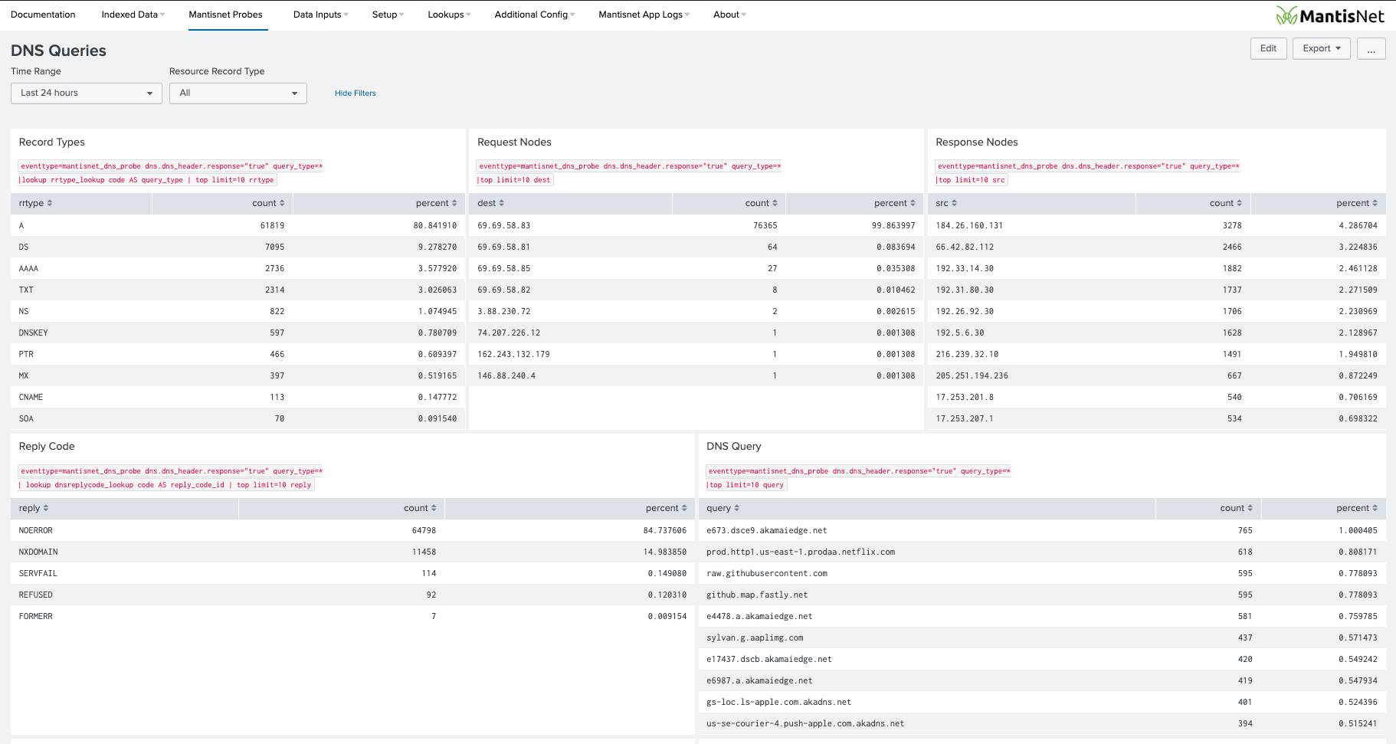1396x744 pixels.
Task: Sort Request Nodes table by count
Action: click(761, 203)
